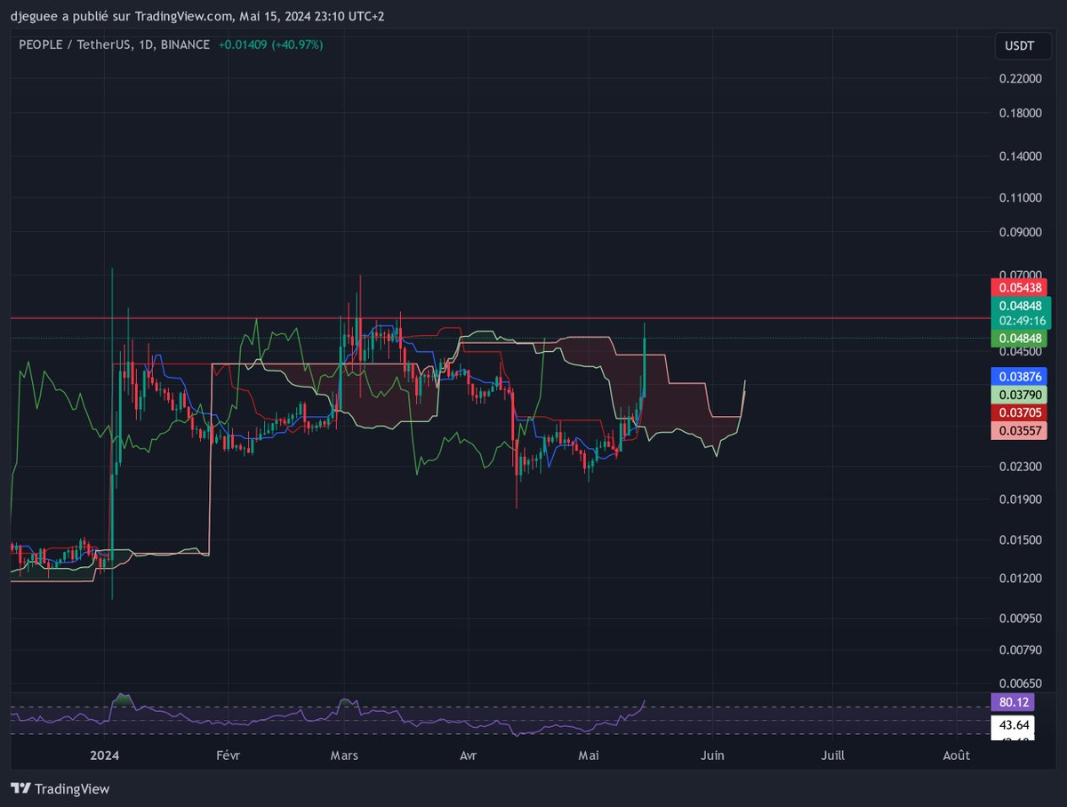Screen dimensions: 1067x807
Task: Click the dark red 0.03705 price tag
Action: tap(1019, 412)
